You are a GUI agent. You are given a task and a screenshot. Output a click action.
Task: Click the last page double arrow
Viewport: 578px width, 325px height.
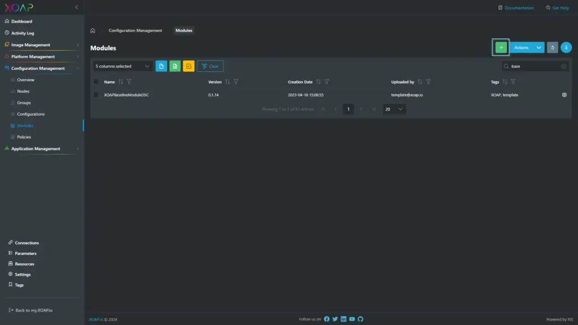coord(374,109)
